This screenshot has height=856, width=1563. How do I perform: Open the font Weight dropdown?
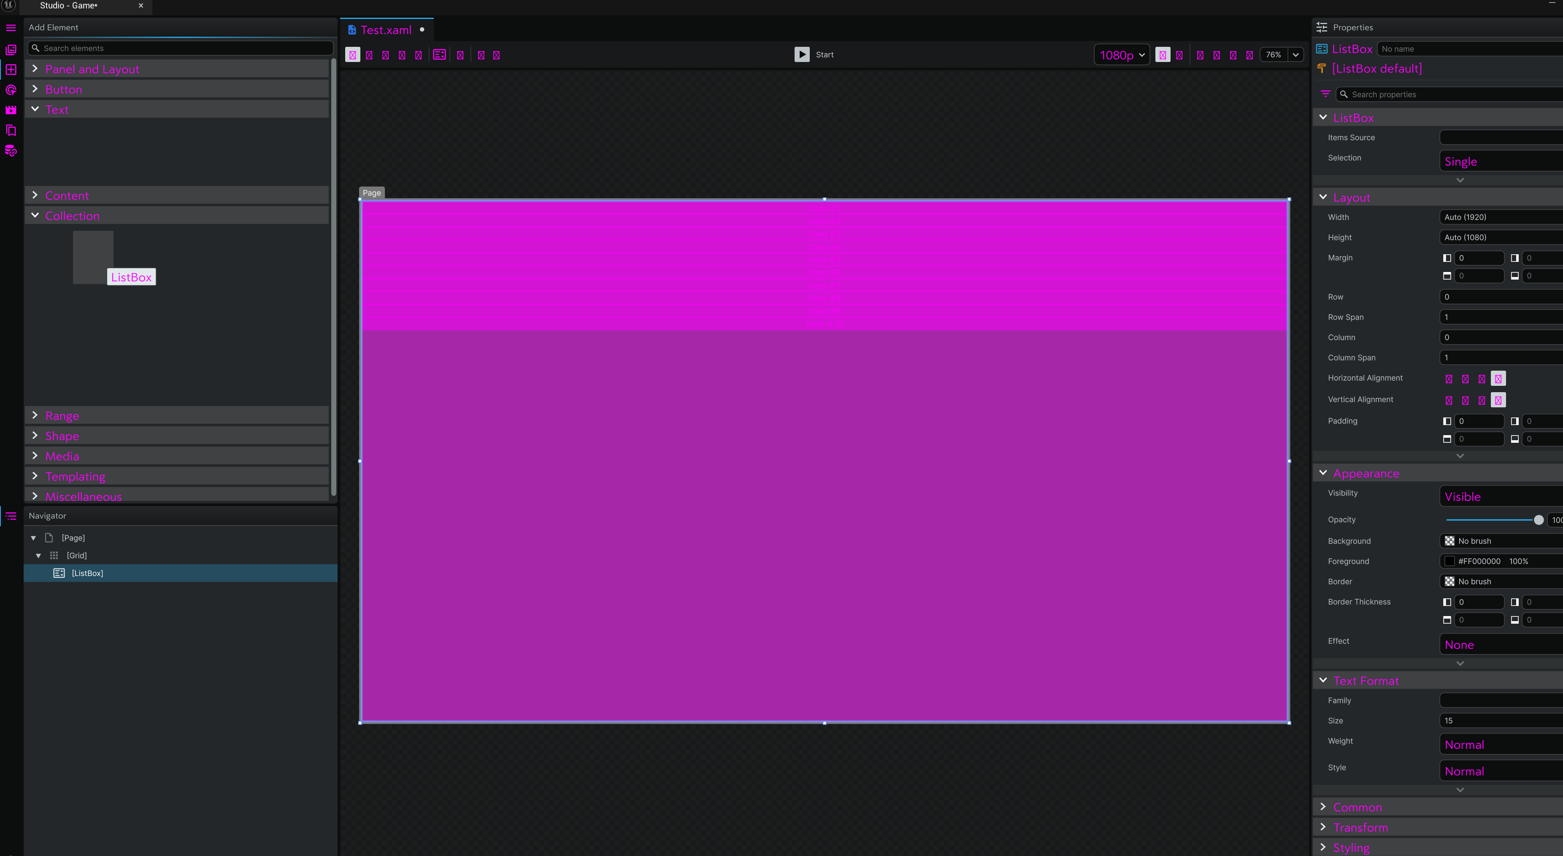[1501, 744]
